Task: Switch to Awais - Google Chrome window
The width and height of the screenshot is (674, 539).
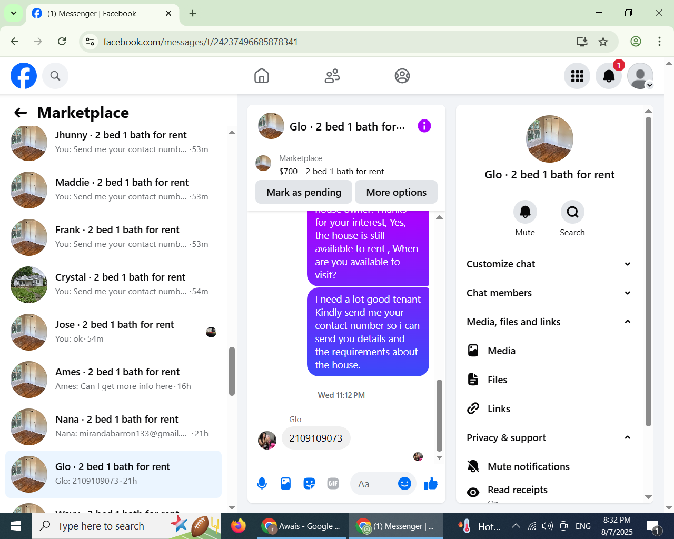Action: [302, 526]
